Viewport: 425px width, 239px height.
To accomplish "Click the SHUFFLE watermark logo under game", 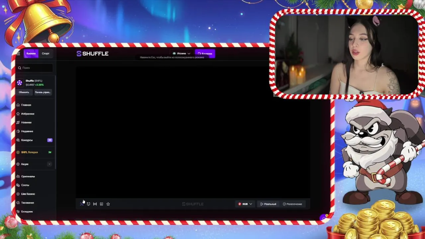I will click(193, 204).
